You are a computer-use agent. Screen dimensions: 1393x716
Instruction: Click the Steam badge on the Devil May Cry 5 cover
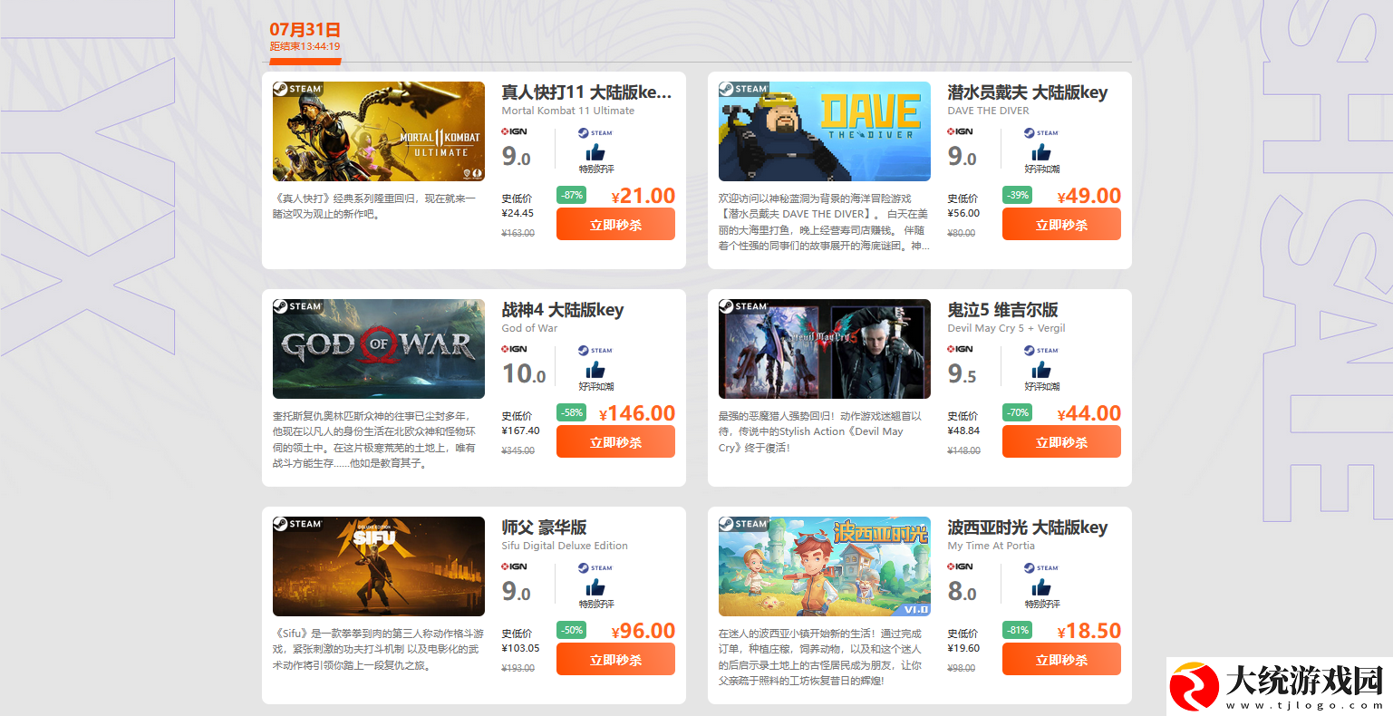point(744,306)
